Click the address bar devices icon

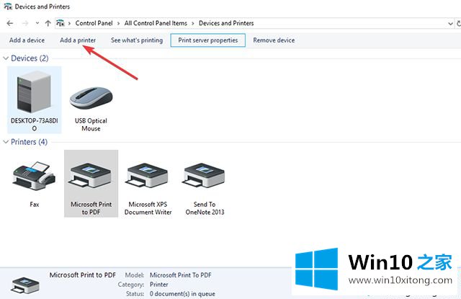point(61,23)
